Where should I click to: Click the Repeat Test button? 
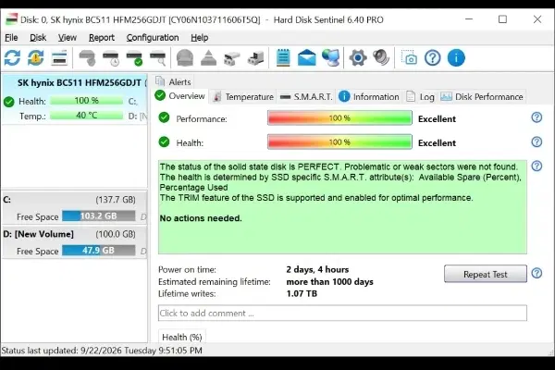486,274
